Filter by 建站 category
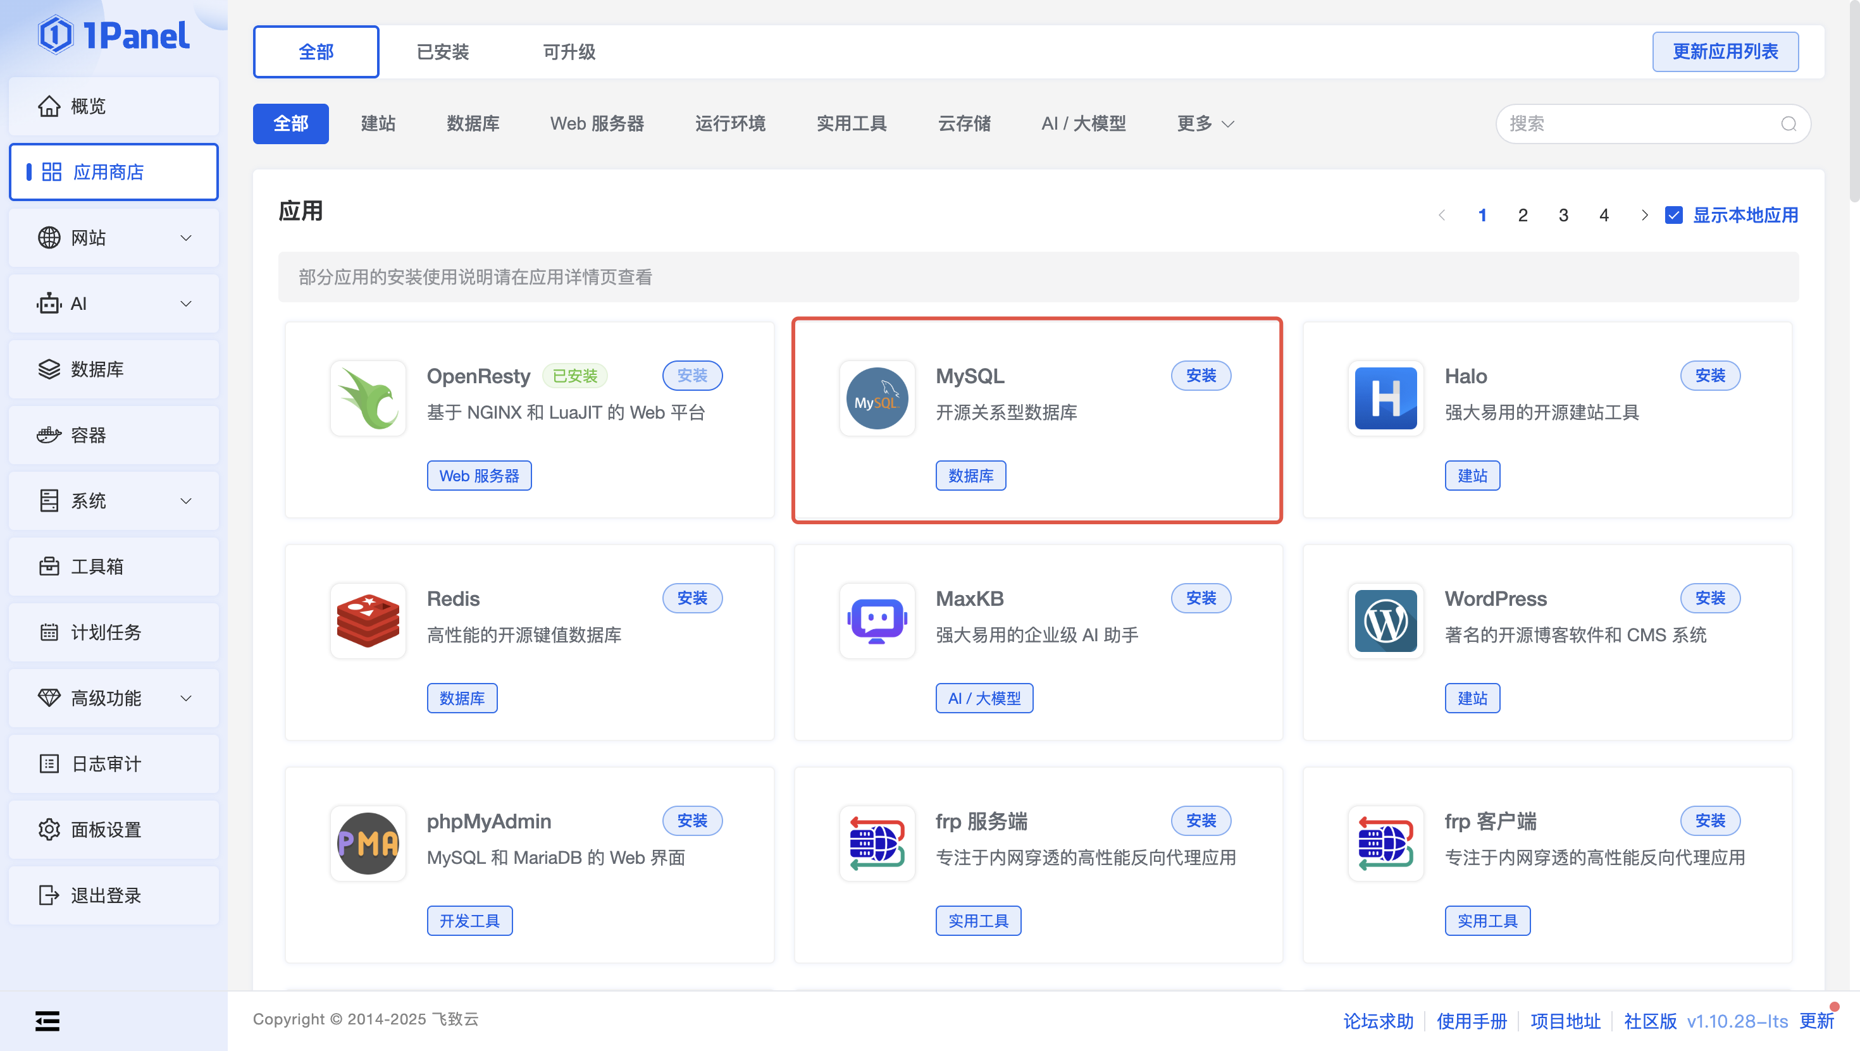This screenshot has height=1051, width=1860. point(378,123)
